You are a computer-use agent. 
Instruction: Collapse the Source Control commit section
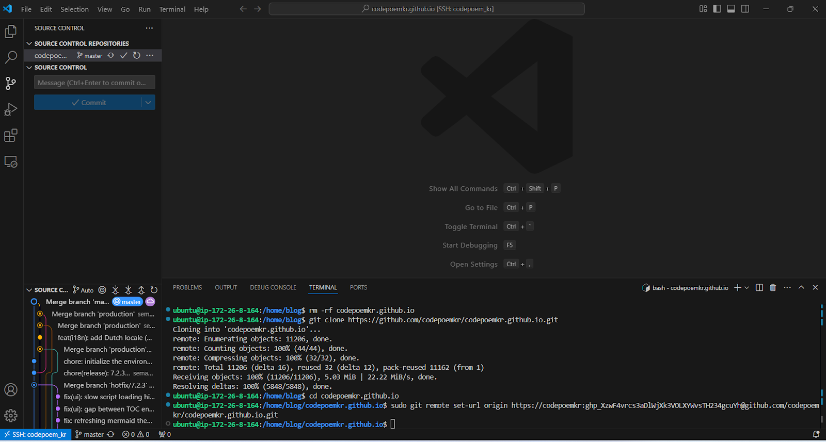tap(29, 67)
